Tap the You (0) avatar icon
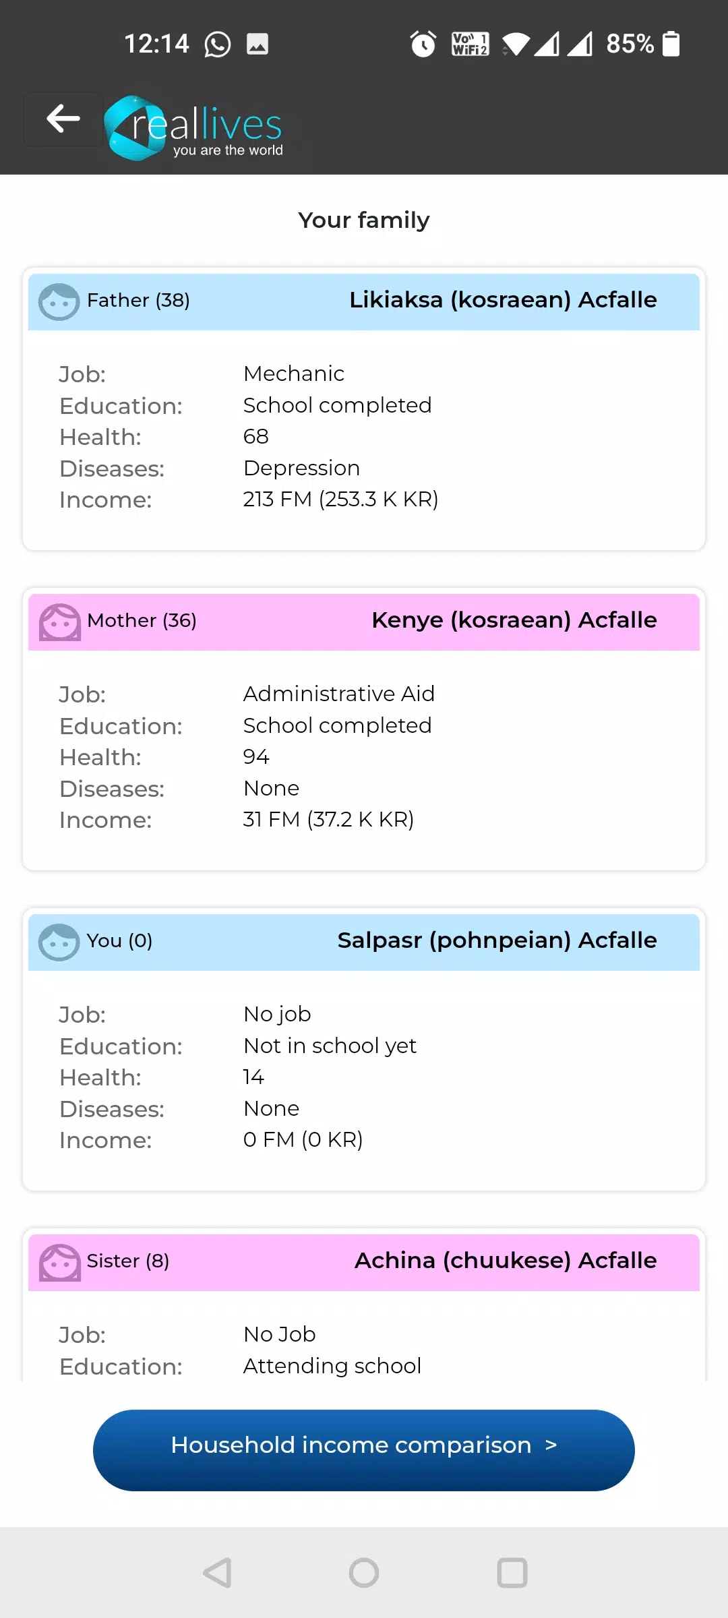 point(59,942)
